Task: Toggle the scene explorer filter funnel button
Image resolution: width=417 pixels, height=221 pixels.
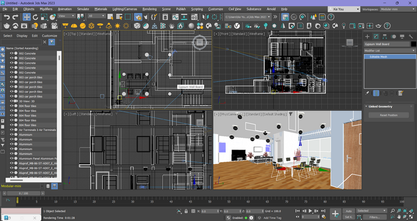Action: point(52,42)
